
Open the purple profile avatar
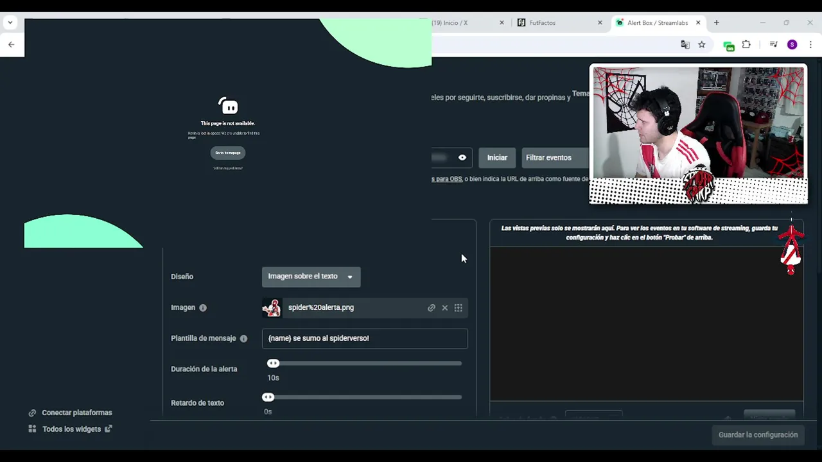tap(792, 44)
